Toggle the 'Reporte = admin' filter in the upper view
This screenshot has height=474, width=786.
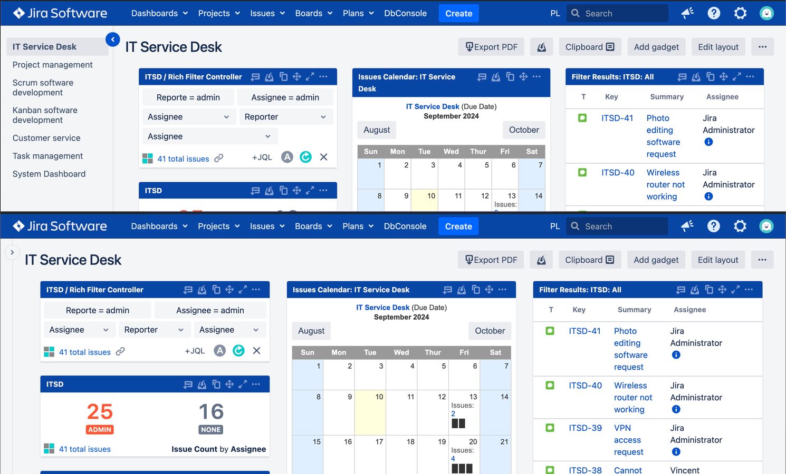188,97
